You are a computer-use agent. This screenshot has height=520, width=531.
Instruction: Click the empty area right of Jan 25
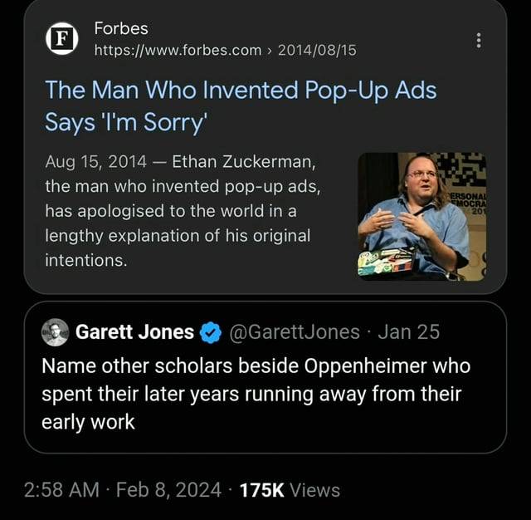pyautogui.click(x=473, y=333)
